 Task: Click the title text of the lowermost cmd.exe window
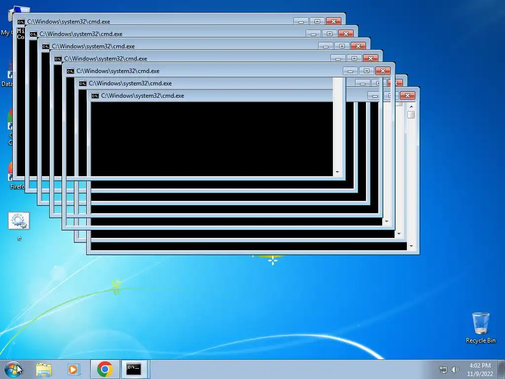143,96
